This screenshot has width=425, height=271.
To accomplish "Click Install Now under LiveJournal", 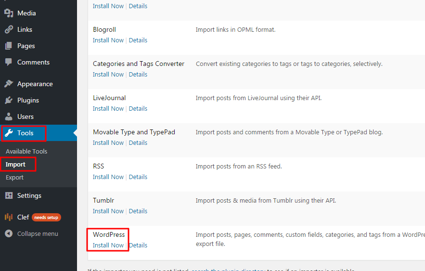I will [108, 108].
